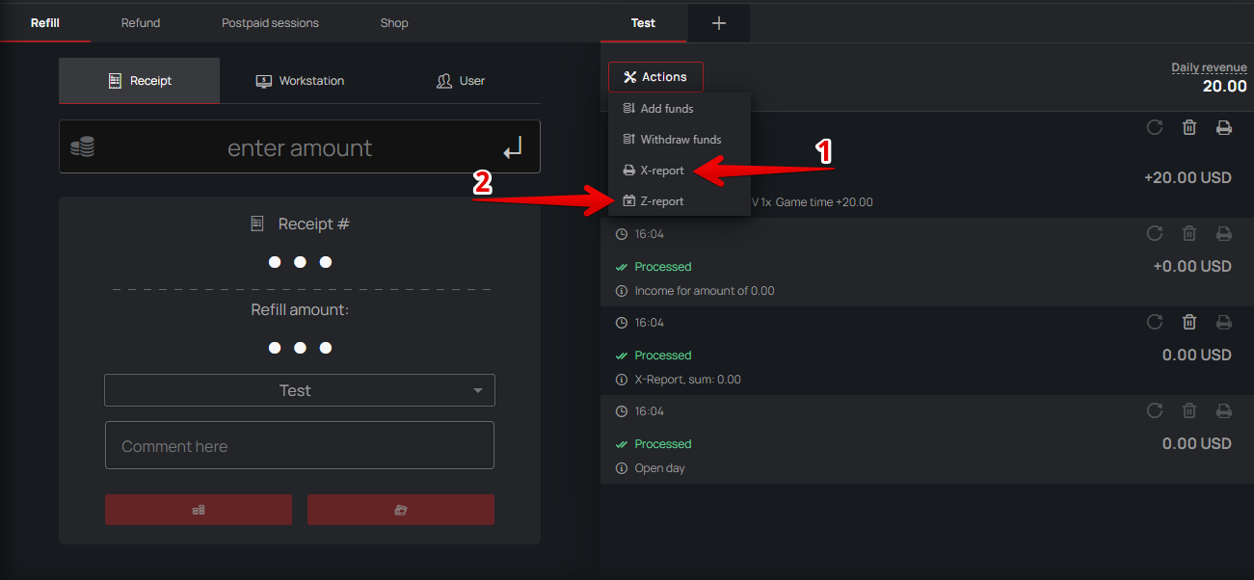Switch to the Refund tab
This screenshot has width=1254, height=580.
point(141,22)
